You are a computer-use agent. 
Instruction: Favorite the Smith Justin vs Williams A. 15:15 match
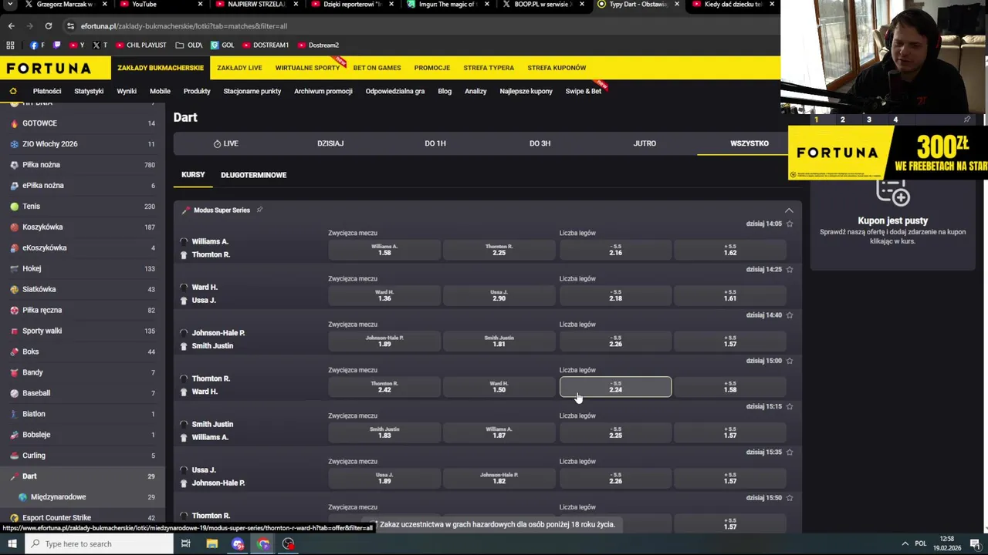(789, 406)
